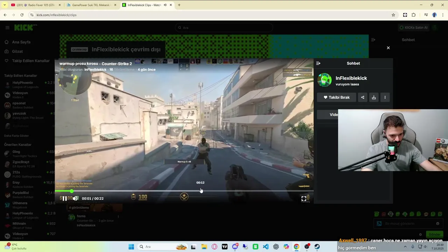This screenshot has height=252, width=448.
Task: Open the weather widget on taskbar
Action: tap(16, 246)
